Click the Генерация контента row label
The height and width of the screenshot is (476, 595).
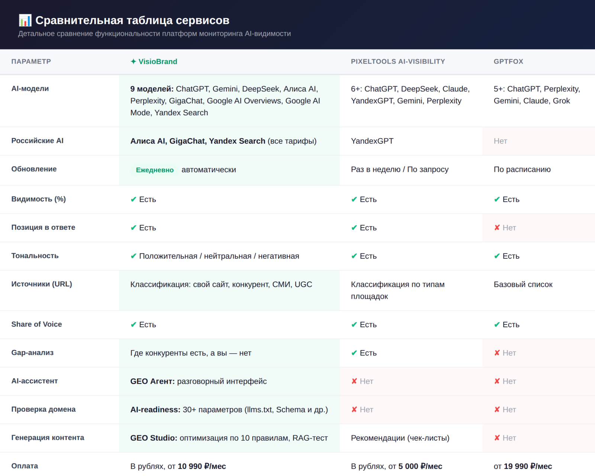coord(48,437)
